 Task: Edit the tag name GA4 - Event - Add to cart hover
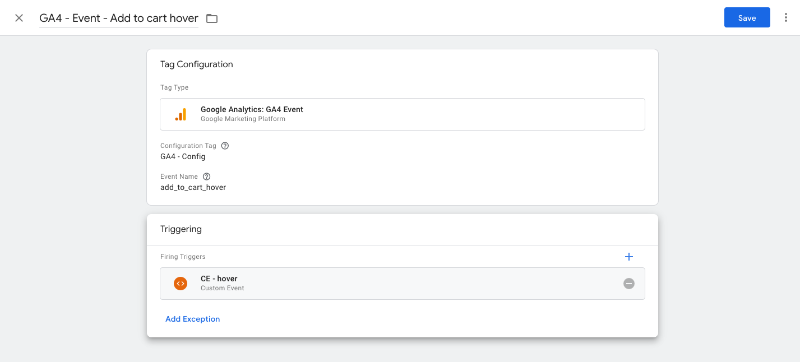119,18
